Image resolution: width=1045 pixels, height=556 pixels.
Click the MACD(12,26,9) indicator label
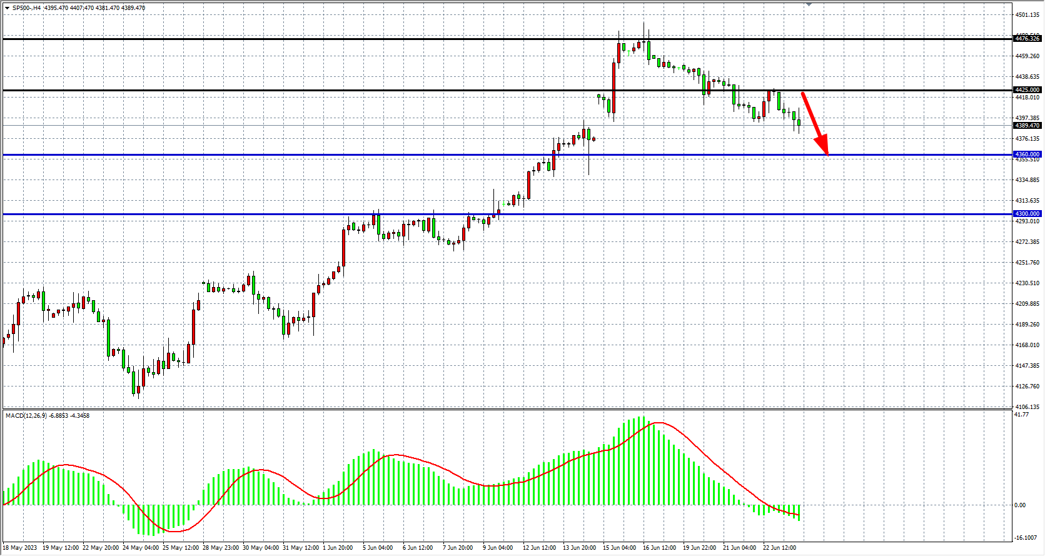(x=26, y=416)
